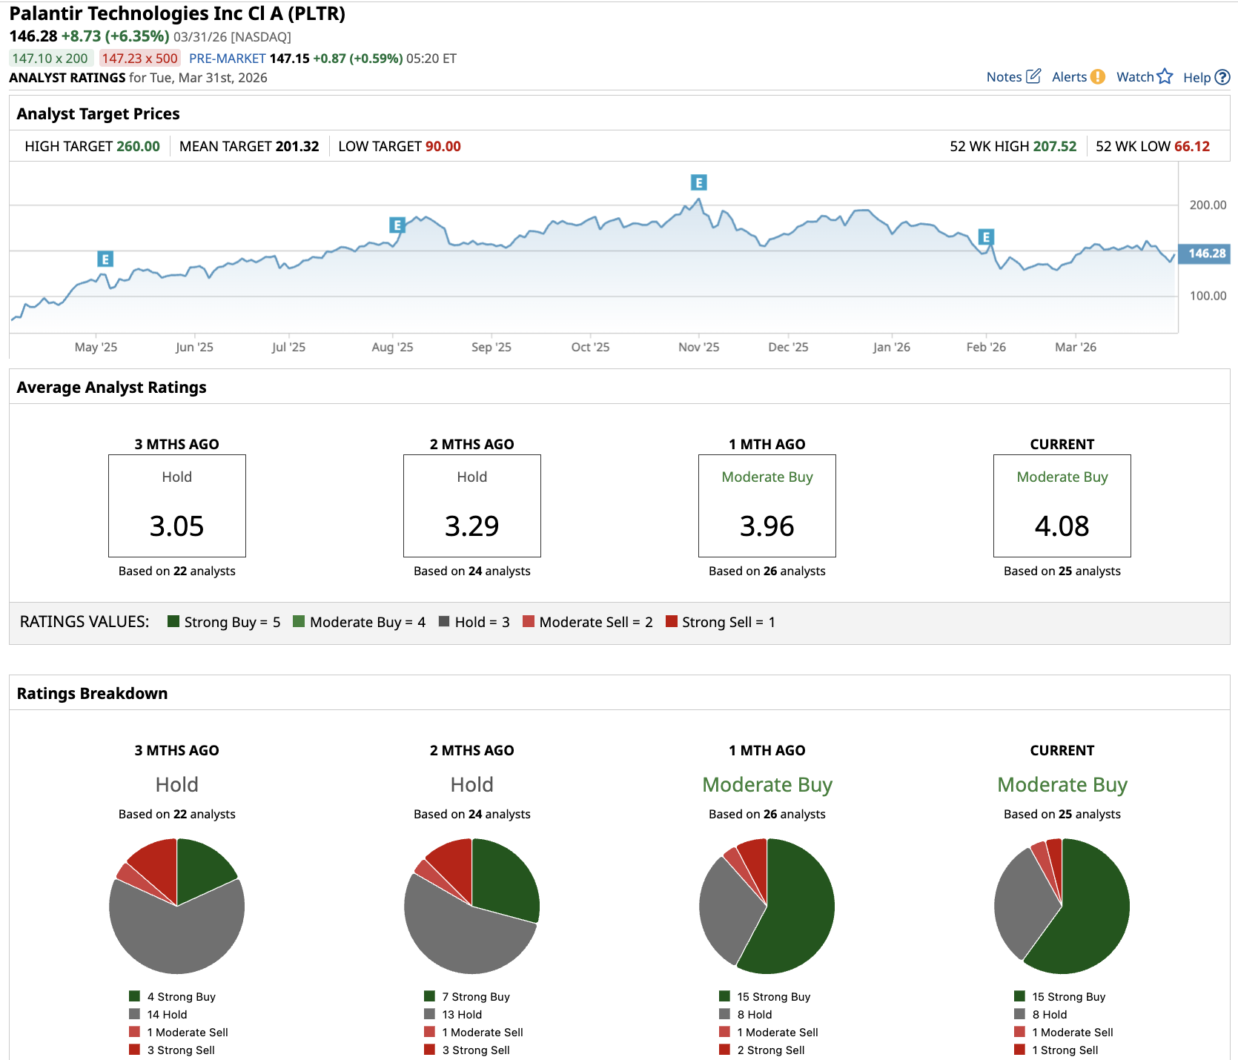The height and width of the screenshot is (1060, 1238).
Task: Click the 3.05 Hold rating box
Action: click(x=177, y=506)
